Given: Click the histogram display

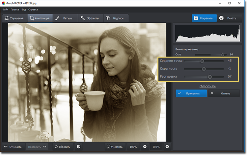Looking at the screenshot, I should [x=207, y=33].
